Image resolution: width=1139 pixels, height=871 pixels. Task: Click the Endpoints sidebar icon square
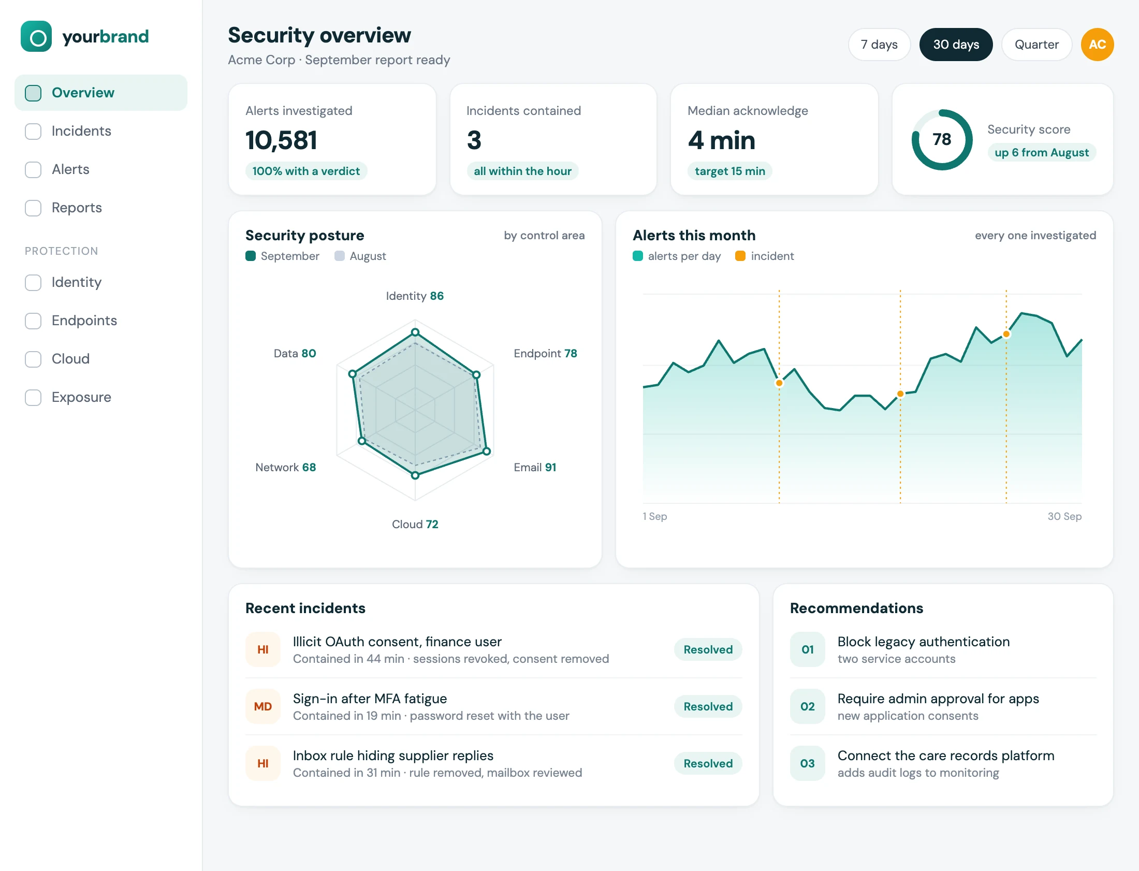[x=33, y=321]
